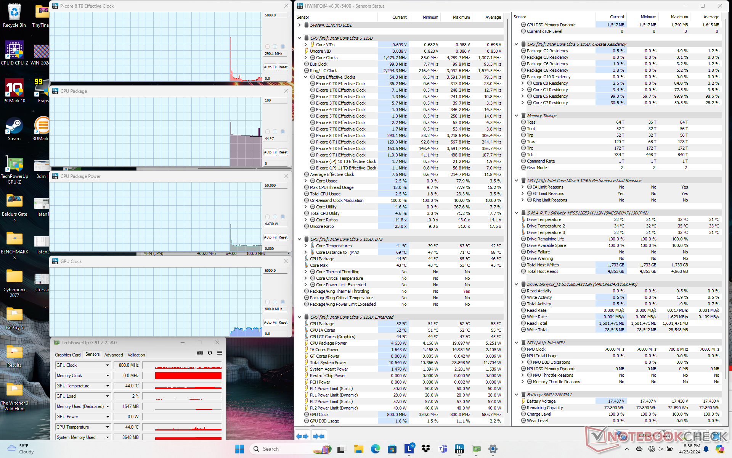The image size is (732, 458).
Task: Click HWiNFO's expand columns arrows icon
Action: click(x=302, y=436)
